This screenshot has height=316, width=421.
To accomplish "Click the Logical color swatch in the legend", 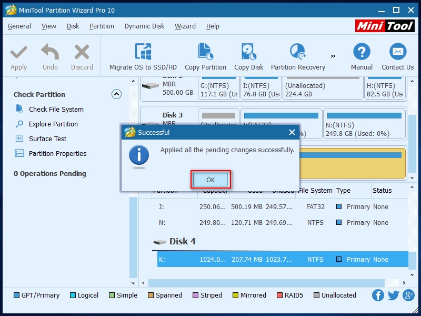I will point(73,295).
